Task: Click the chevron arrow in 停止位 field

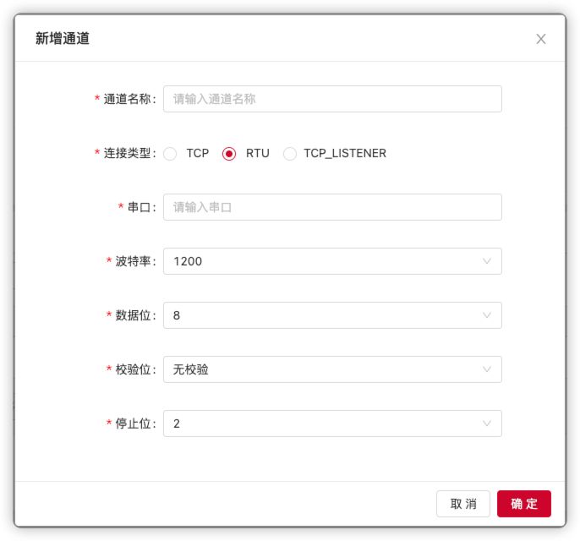Action: point(487,424)
